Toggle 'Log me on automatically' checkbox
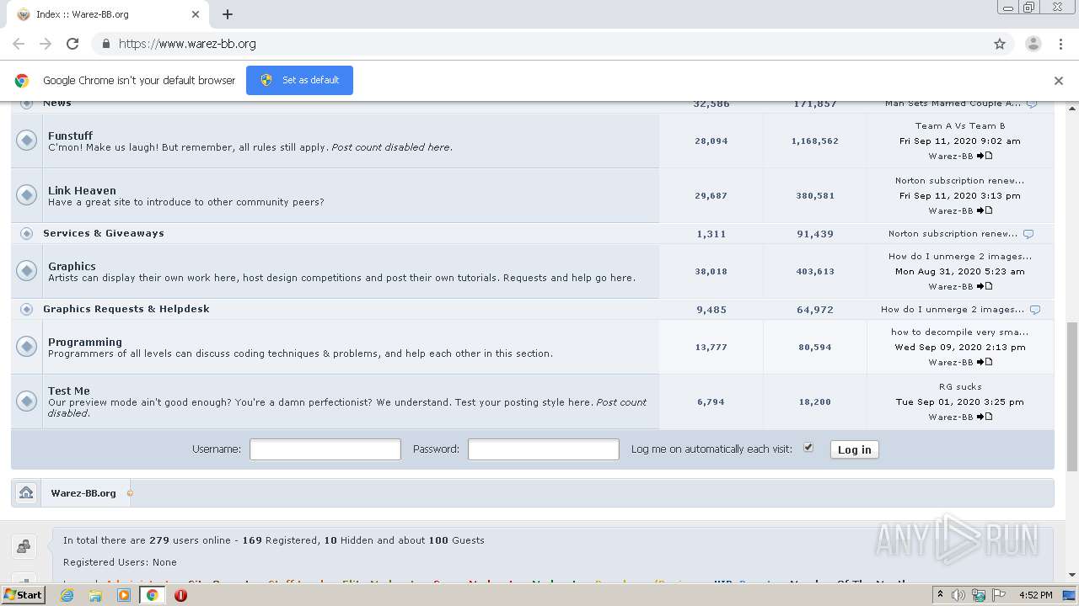This screenshot has width=1079, height=606. click(808, 448)
